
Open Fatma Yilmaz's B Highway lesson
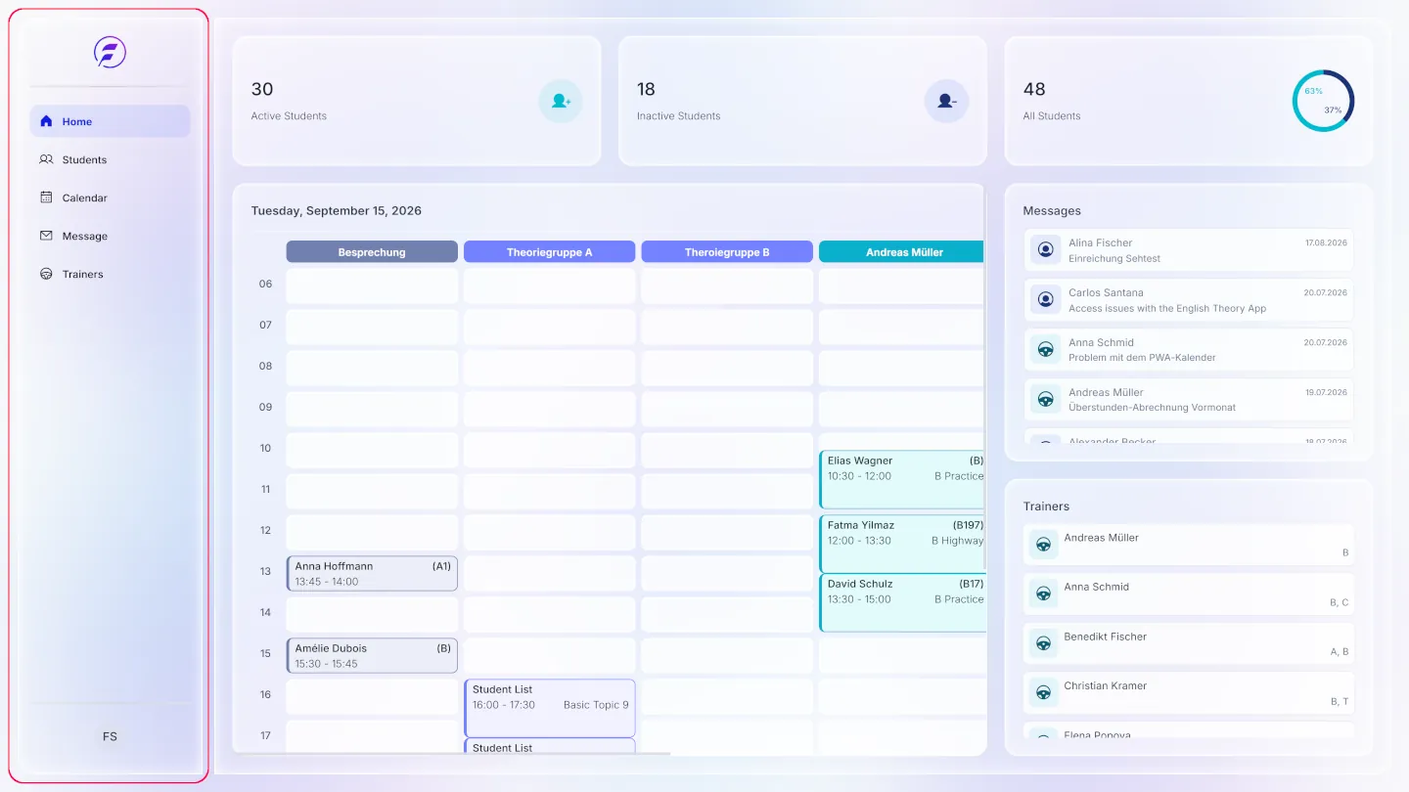(901, 544)
